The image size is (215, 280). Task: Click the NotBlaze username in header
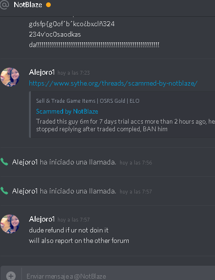pyautogui.click(x=28, y=5)
